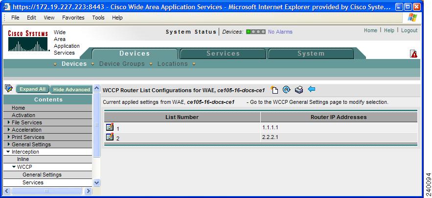The width and height of the screenshot is (432, 198).
Task: Click the contents panel scroll up arrow
Action: 96,88
